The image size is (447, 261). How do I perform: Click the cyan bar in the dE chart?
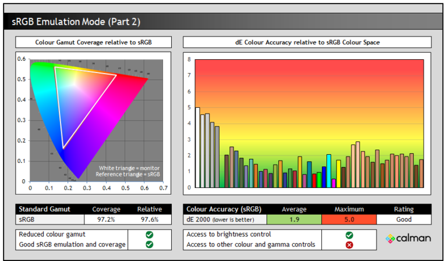[x=329, y=171]
